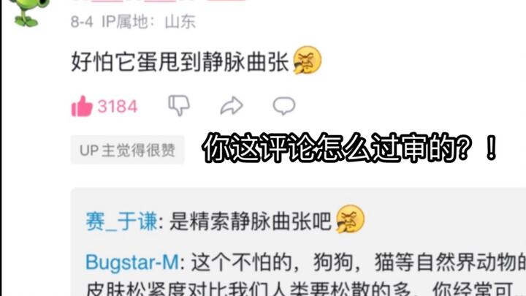Click the thumbs-down dislike icon
This screenshot has width=526, height=296.
point(179,106)
